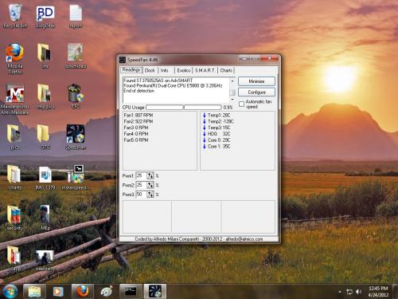The width and height of the screenshot is (398, 299).
Task: Switch to the S.M.A.R.T. tab
Action: pyautogui.click(x=205, y=70)
